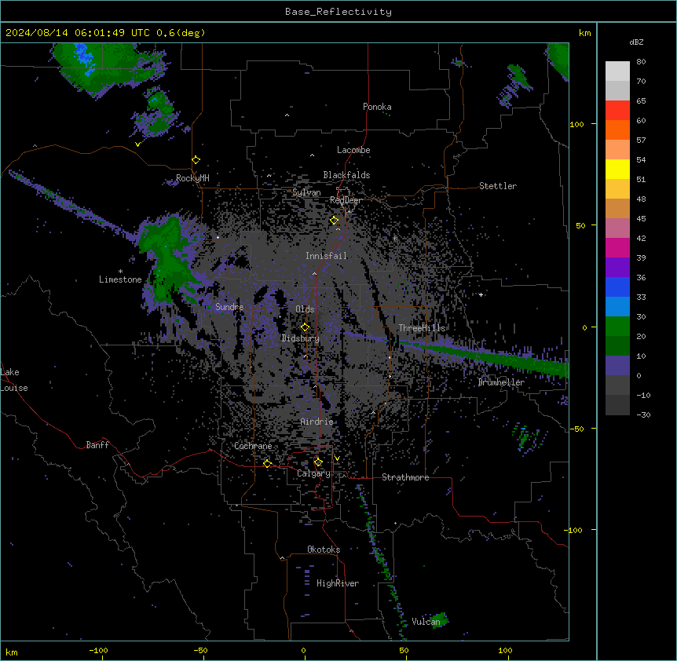Click the yellow V marker northeast of Calgary
Image resolution: width=677 pixels, height=661 pixels.
(337, 458)
